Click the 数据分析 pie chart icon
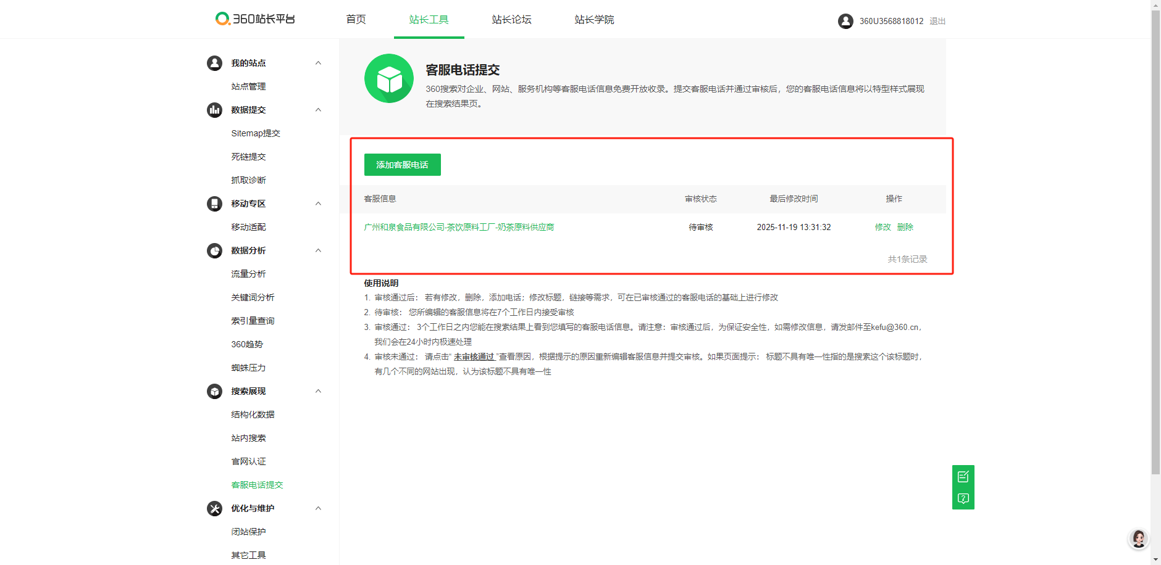Viewport: 1161px width, 565px height. [x=214, y=250]
